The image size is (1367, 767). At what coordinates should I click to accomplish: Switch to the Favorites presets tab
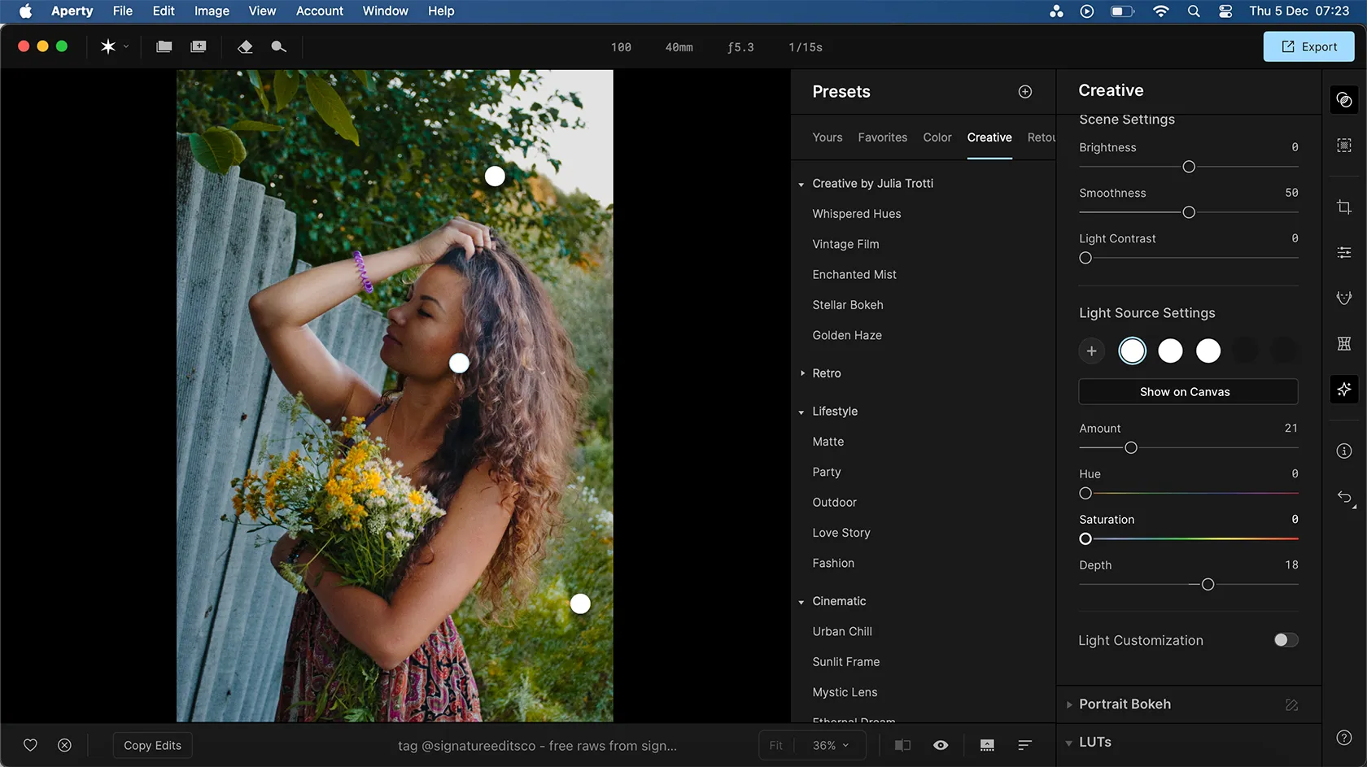(x=882, y=137)
